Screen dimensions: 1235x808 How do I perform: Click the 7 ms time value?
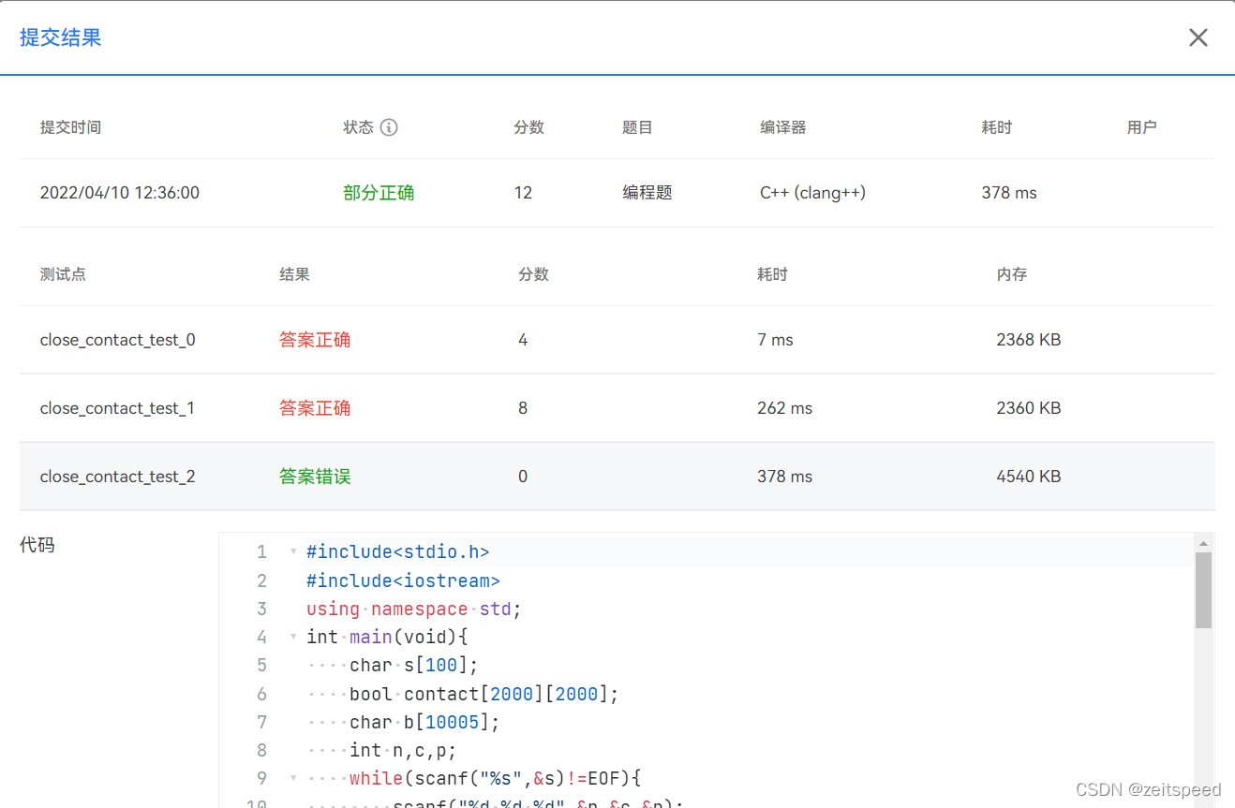click(x=775, y=340)
